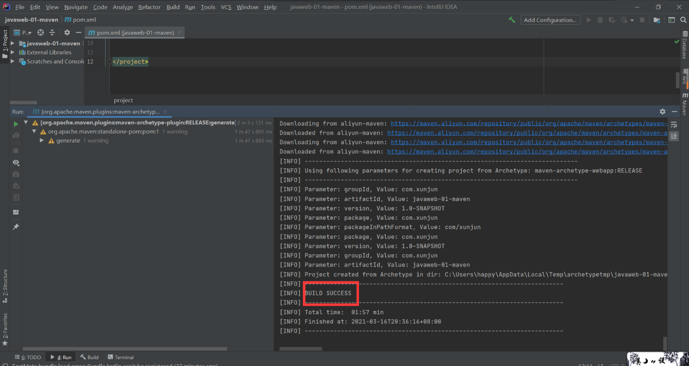Open the Z: Structure side tab
Screen dimensions: 689x366
[5, 285]
